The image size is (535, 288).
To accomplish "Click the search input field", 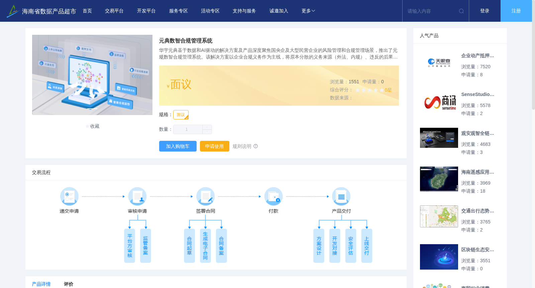I will tap(431, 11).
